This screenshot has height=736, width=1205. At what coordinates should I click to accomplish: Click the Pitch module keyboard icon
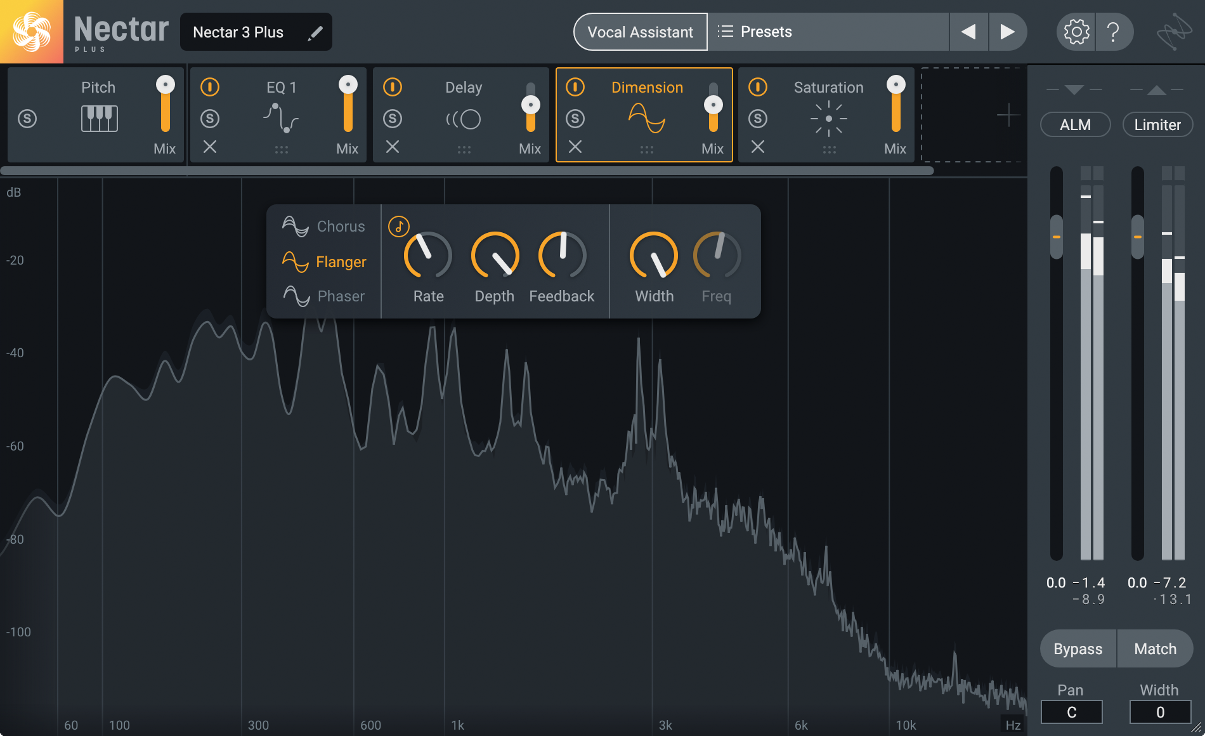tap(100, 119)
